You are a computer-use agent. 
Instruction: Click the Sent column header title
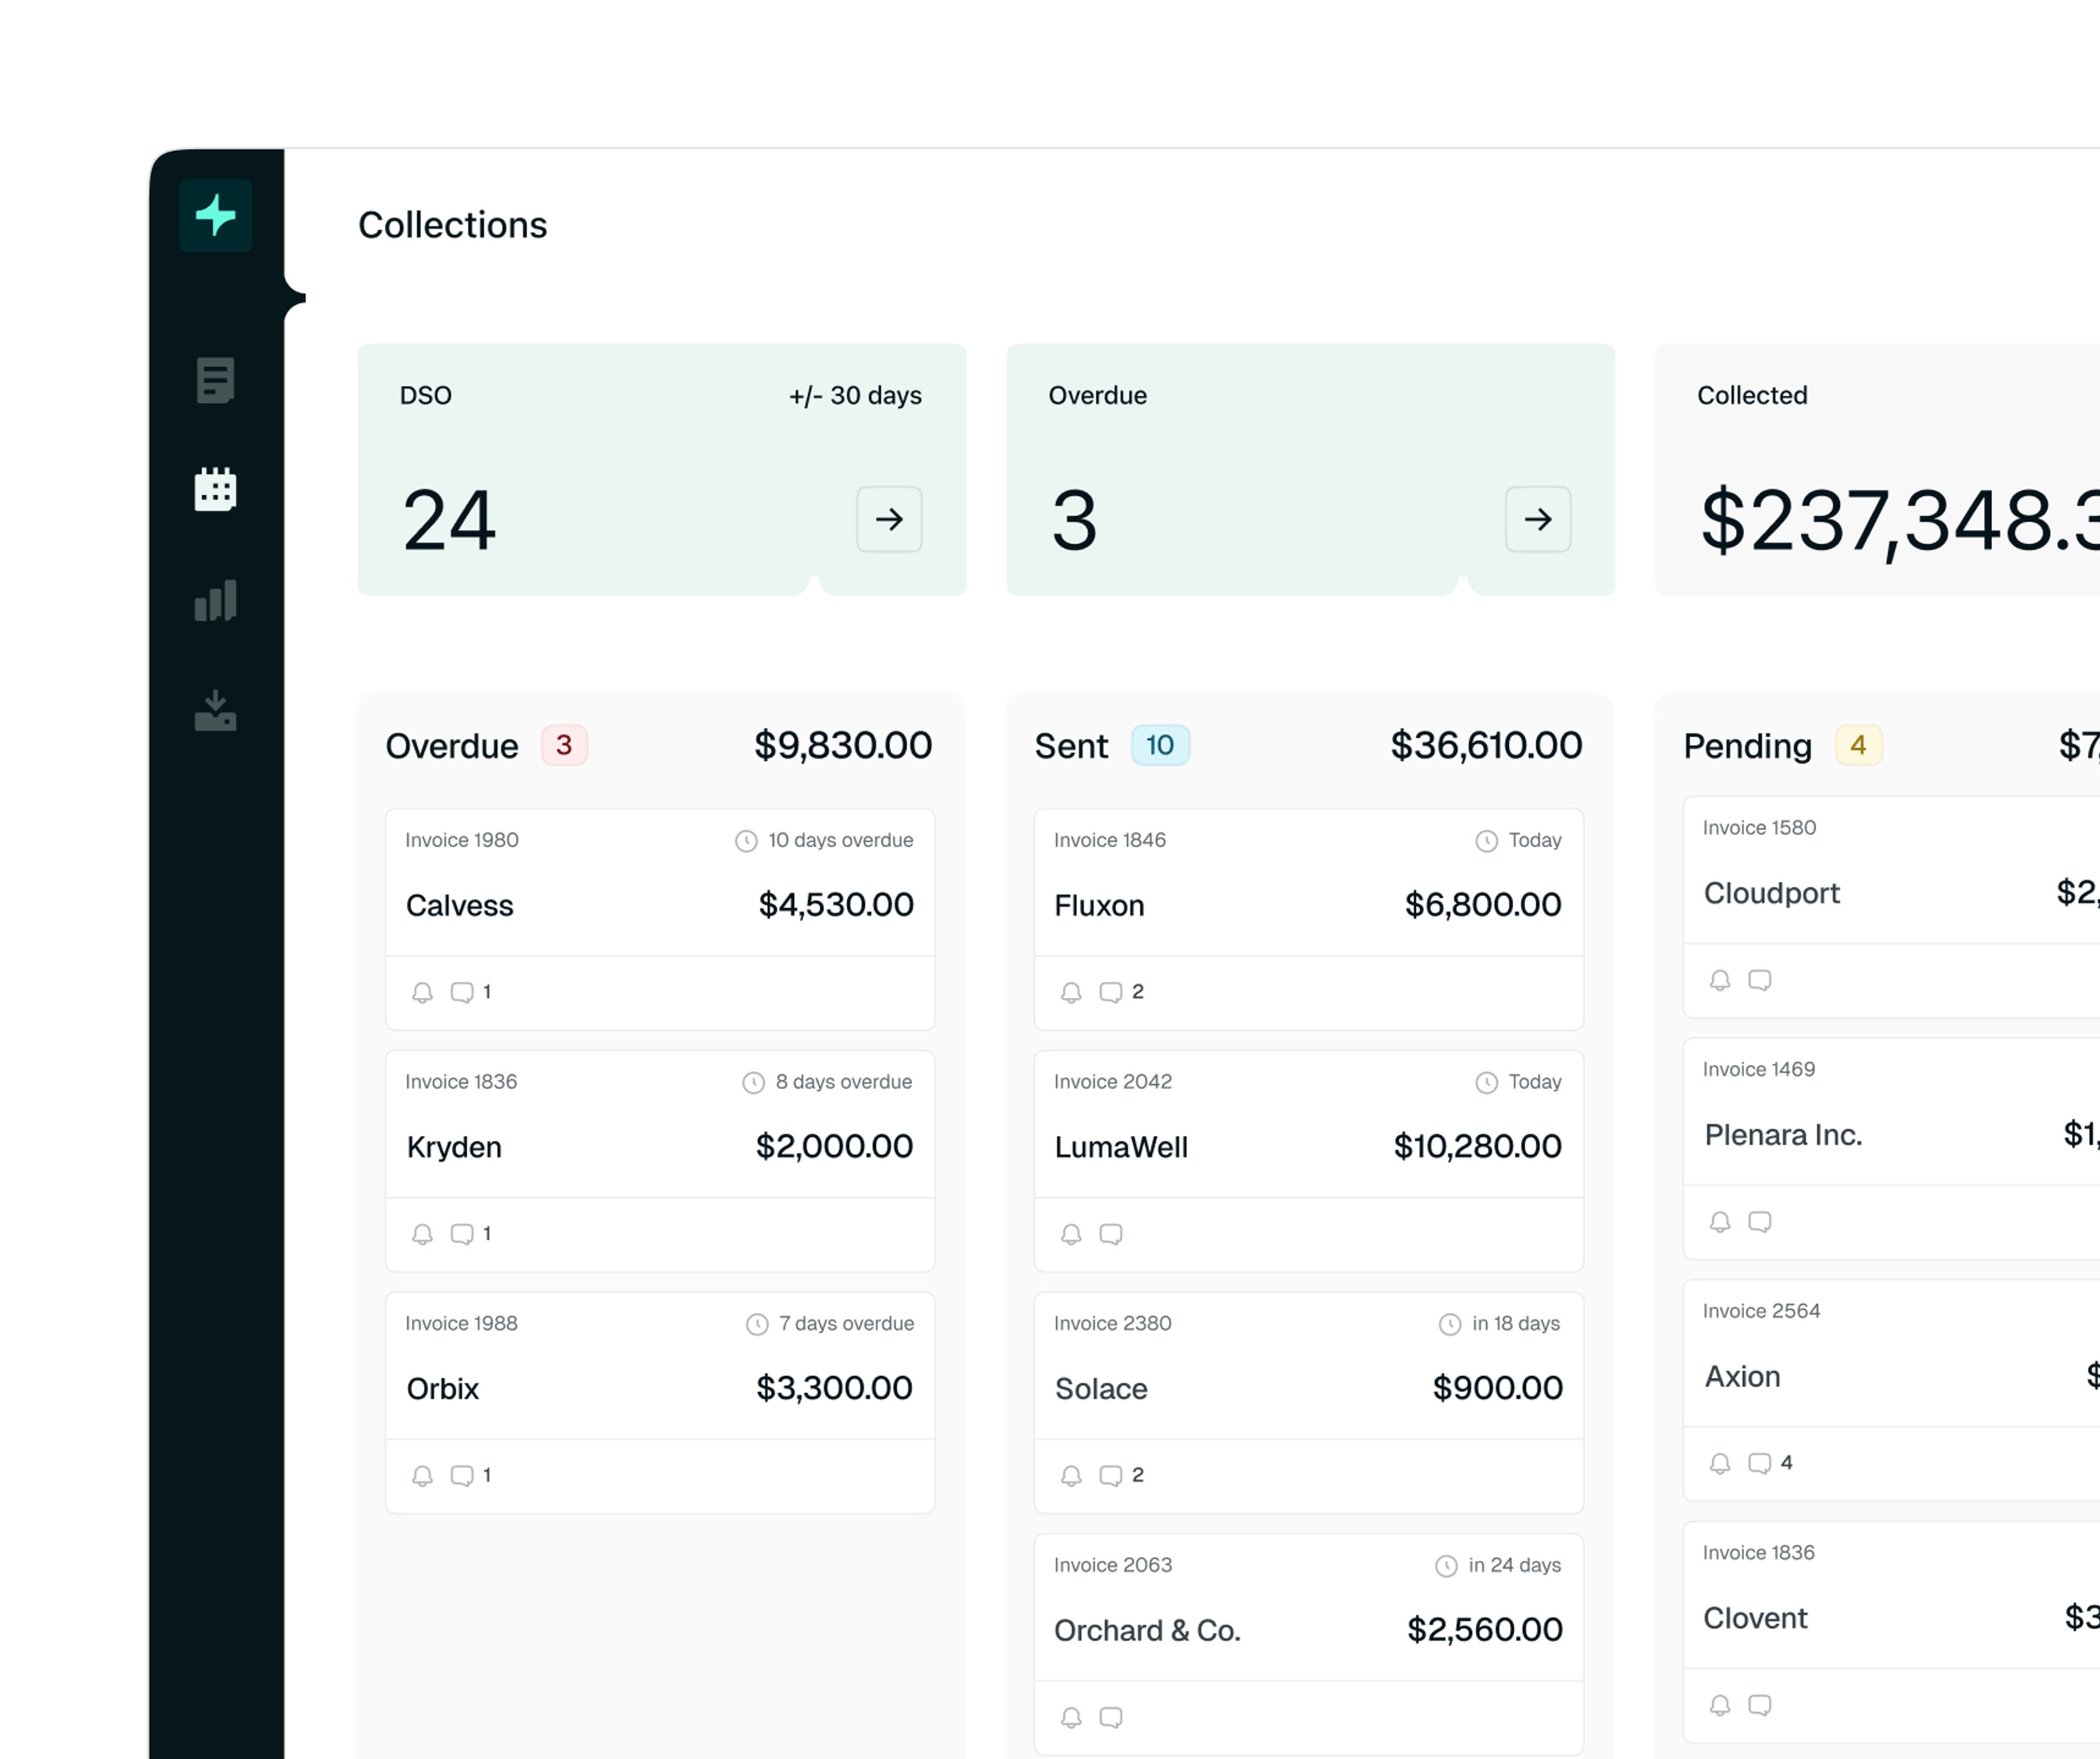point(1071,746)
